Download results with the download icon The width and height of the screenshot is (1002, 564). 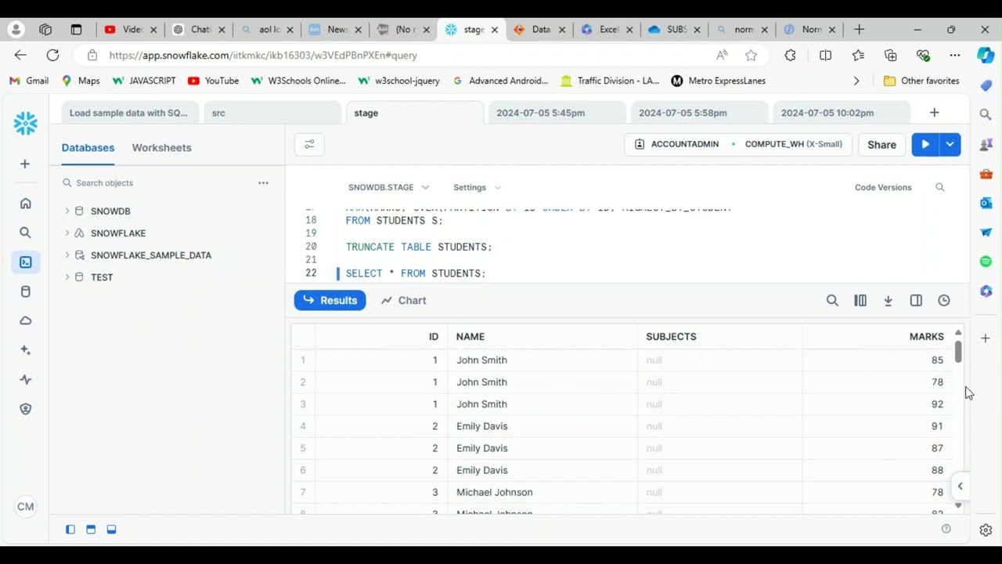pyautogui.click(x=888, y=300)
